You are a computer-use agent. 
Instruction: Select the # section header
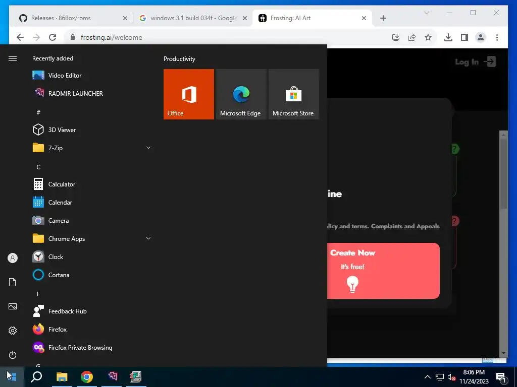(x=38, y=112)
